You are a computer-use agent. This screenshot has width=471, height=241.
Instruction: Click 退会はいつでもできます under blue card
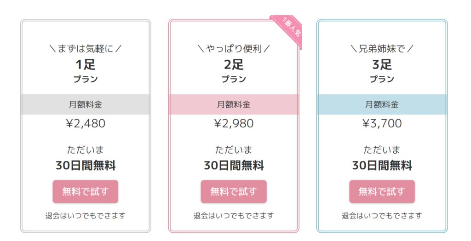tap(382, 216)
